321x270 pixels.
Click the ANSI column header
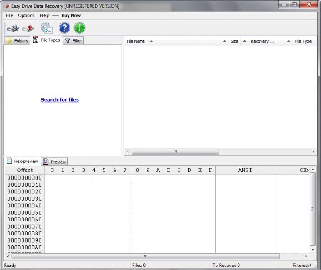pyautogui.click(x=245, y=170)
